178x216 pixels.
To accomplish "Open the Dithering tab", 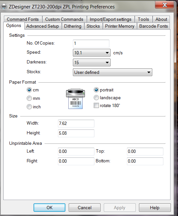I will pyautogui.click(x=73, y=26).
